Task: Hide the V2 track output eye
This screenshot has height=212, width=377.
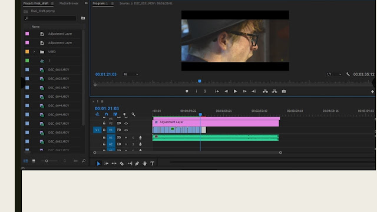Action: [x=126, y=123]
